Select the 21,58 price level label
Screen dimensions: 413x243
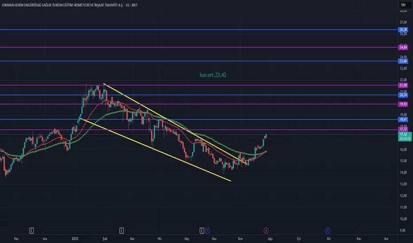[x=403, y=85]
